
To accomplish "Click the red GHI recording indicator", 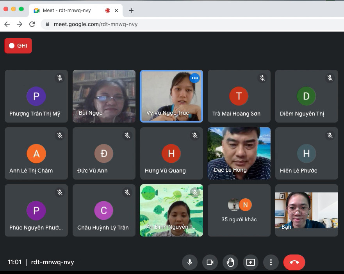I will click(x=18, y=46).
